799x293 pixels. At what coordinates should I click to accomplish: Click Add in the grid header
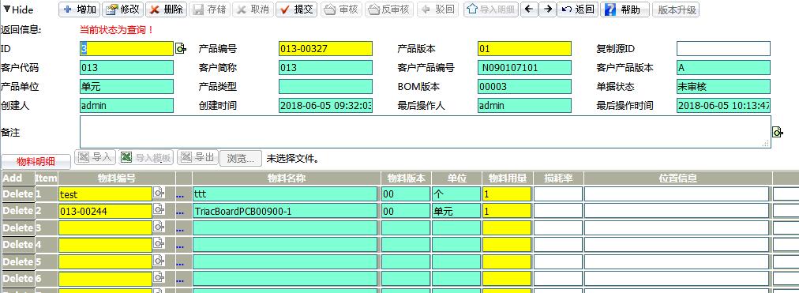[x=12, y=178]
